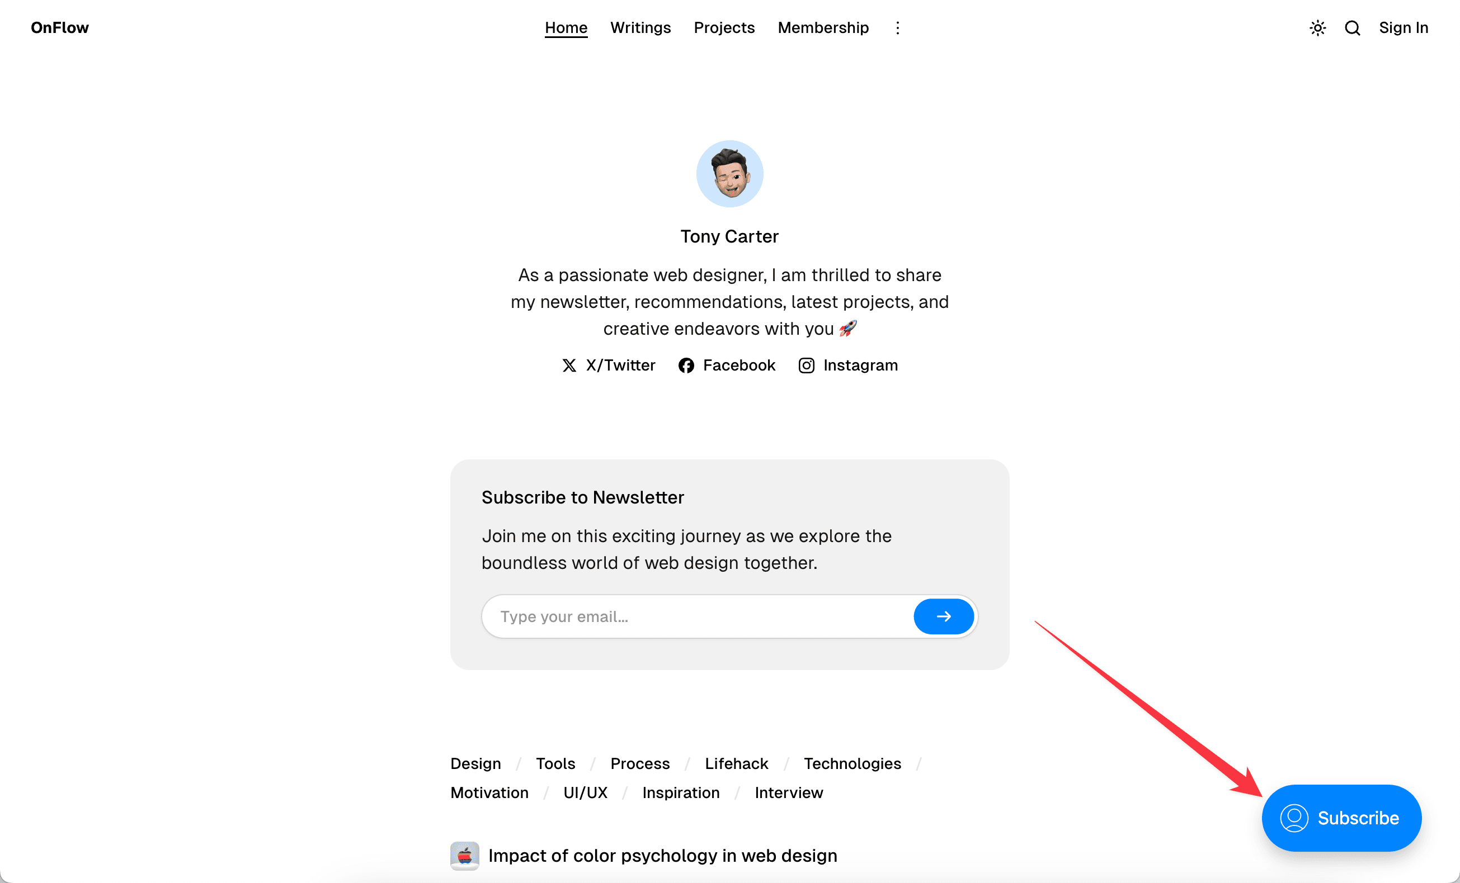Select the UI/UX category filter

(585, 792)
